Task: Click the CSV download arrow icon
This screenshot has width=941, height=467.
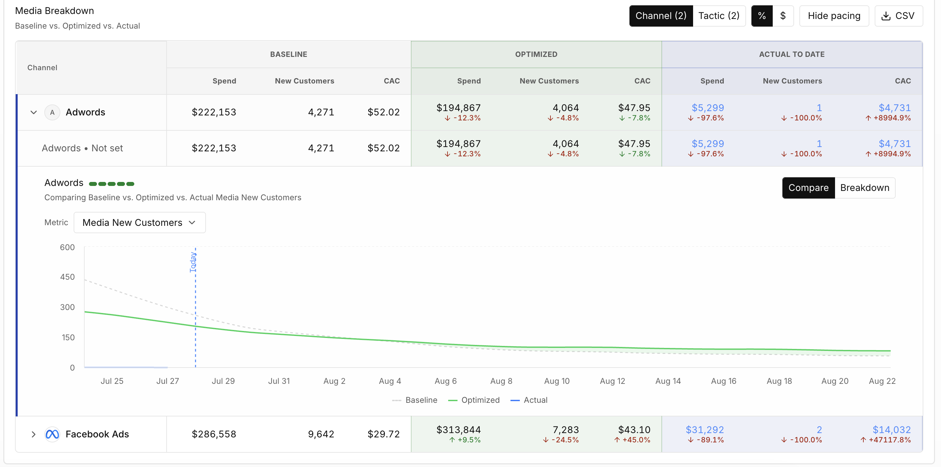Action: [886, 16]
